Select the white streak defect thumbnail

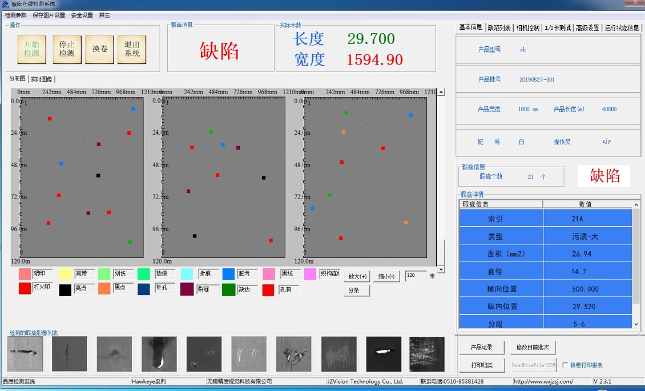[x=384, y=354]
